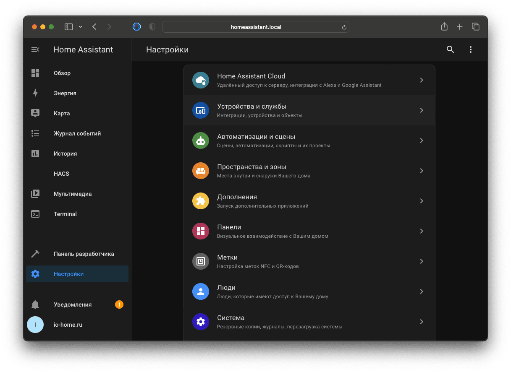Click the red Dashboards icon
This screenshot has height=372, width=511.
coord(201,231)
